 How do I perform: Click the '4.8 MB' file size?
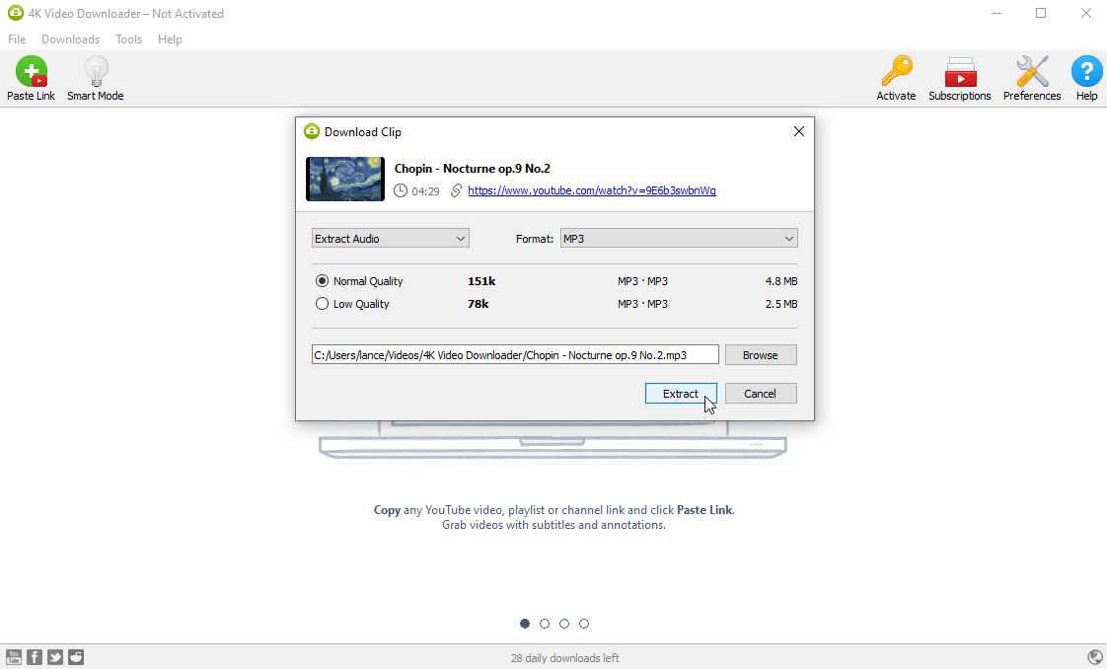tap(781, 281)
